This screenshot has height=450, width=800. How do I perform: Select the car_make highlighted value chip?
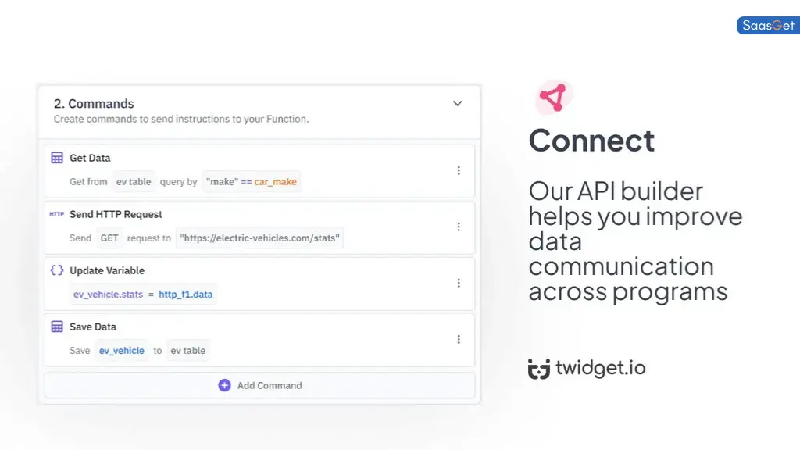coord(274,181)
